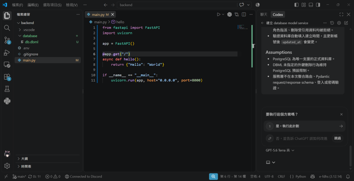Click the backend command center search box
Viewport: 354px width, 181px height.
click(177, 5)
